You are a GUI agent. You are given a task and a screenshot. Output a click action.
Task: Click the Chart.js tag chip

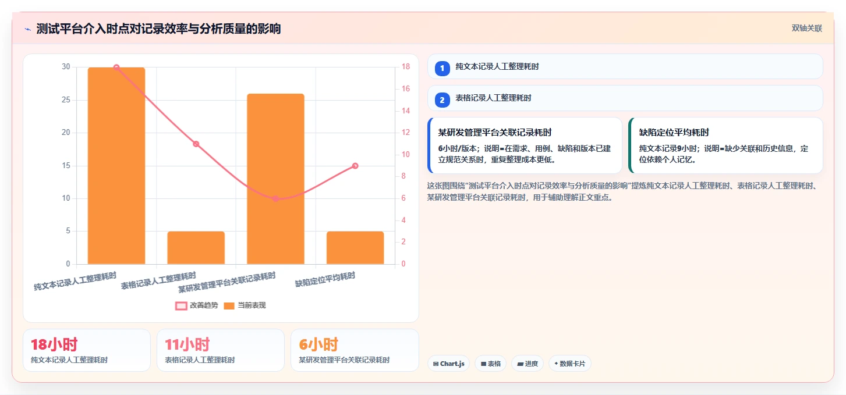(448, 364)
